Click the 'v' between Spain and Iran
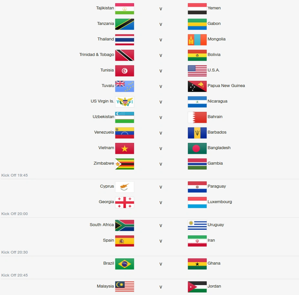Viewport: 299px width, 295px height. pos(161,241)
